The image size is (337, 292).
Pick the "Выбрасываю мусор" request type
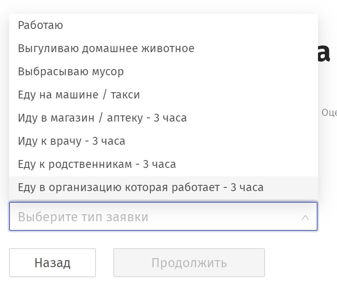pyautogui.click(x=71, y=72)
